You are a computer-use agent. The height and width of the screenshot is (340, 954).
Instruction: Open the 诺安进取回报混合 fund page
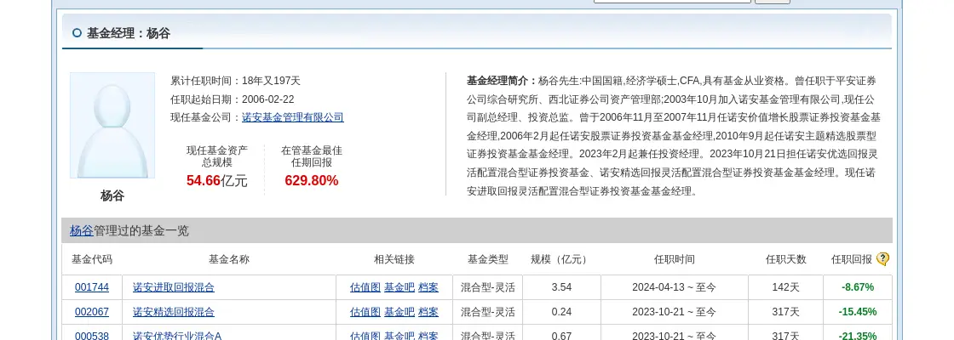(174, 287)
